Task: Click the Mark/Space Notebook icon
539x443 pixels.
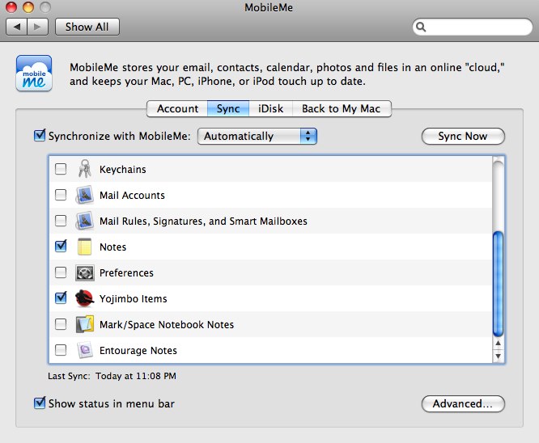Action: 84,324
